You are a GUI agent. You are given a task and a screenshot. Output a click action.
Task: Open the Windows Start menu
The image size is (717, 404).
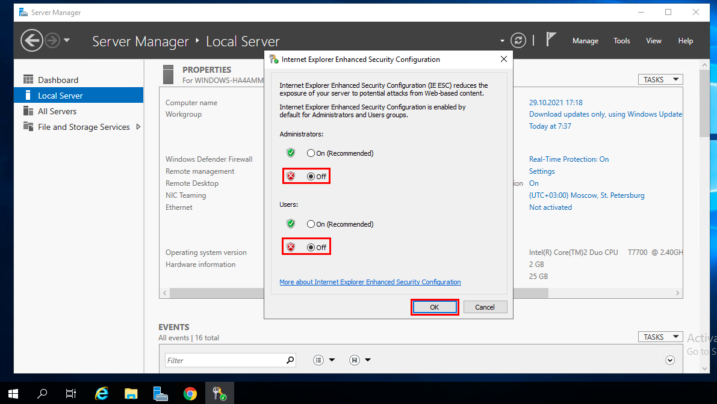pos(13,393)
